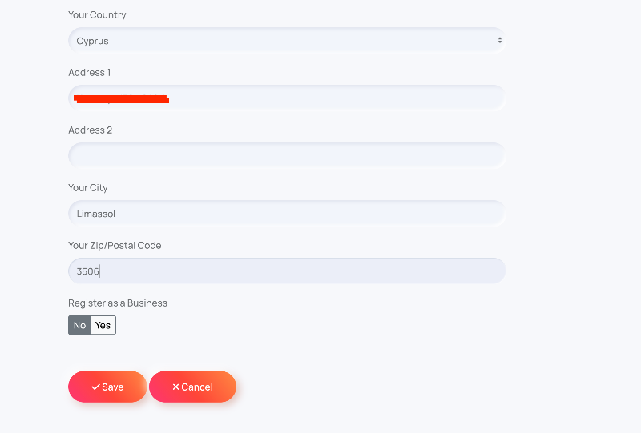The width and height of the screenshot is (641, 433).
Task: Open the Your Country dropdown showing Cyprus
Action: [x=287, y=41]
